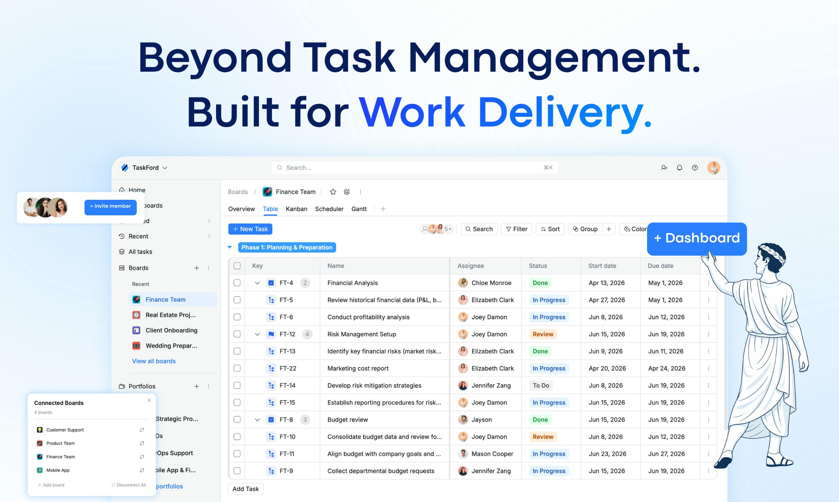Viewport: 839px width, 502px height.
Task: Select the FT-6 row checkbox
Action: pos(237,317)
